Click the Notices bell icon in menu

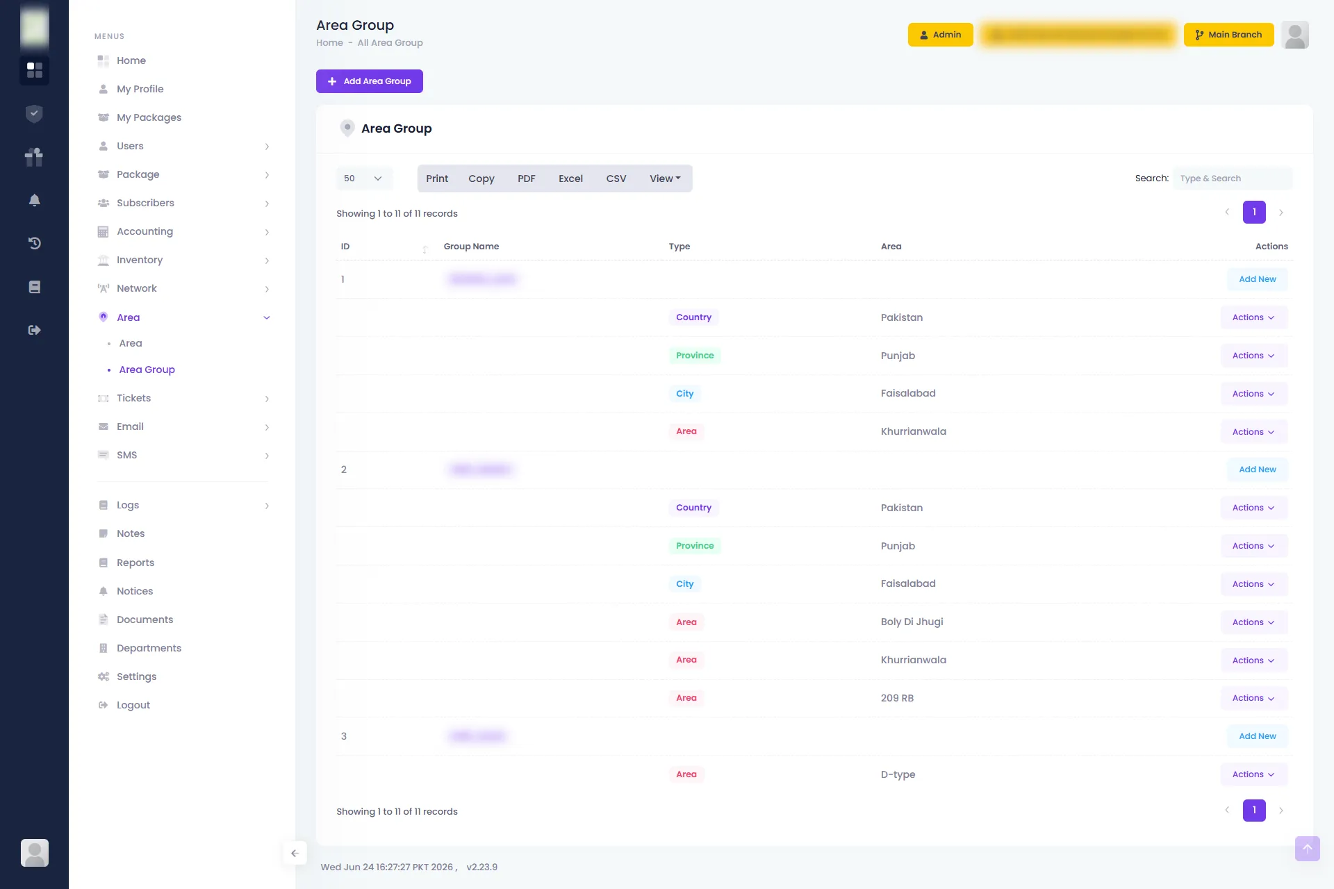coord(103,591)
